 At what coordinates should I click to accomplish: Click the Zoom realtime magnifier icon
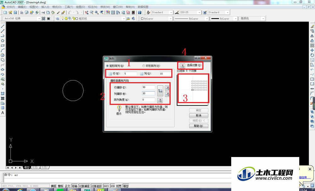pos(92,13)
